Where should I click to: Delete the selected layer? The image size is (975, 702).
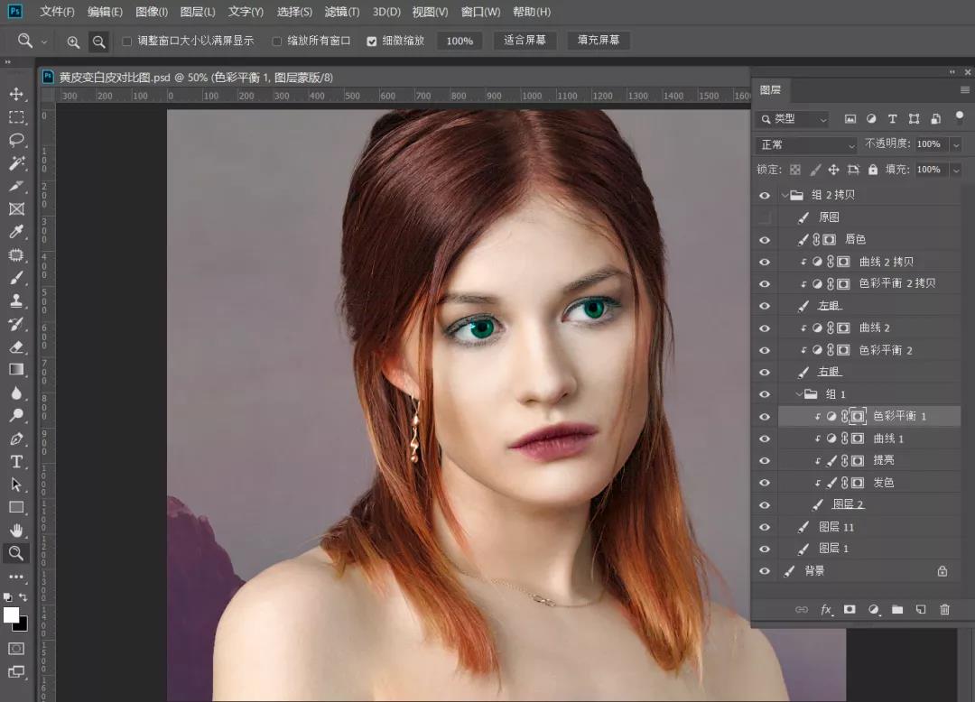tap(944, 609)
